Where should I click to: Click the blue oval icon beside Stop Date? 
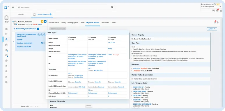[42, 43]
